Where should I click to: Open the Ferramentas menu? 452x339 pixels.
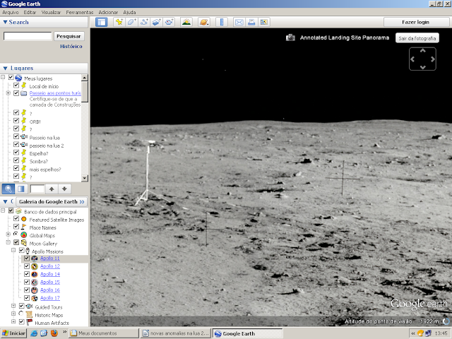(x=80, y=13)
